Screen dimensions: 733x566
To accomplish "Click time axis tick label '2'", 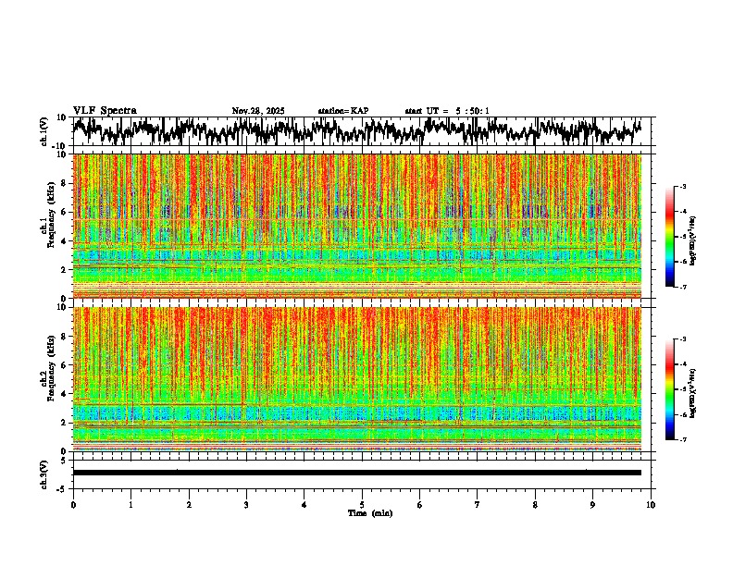I will [189, 505].
